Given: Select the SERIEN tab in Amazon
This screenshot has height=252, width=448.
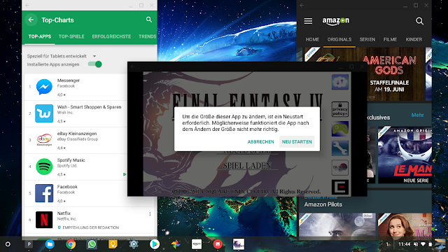Looking at the screenshot, I should (367, 39).
